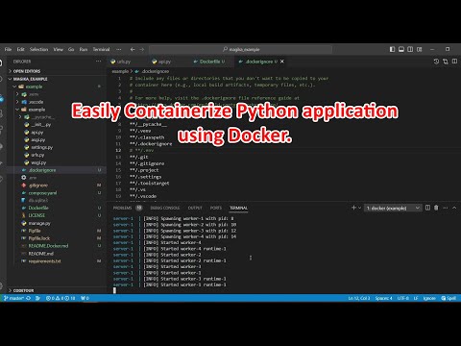Split the terminal panel
The image size is (461, 346).
tap(427, 208)
